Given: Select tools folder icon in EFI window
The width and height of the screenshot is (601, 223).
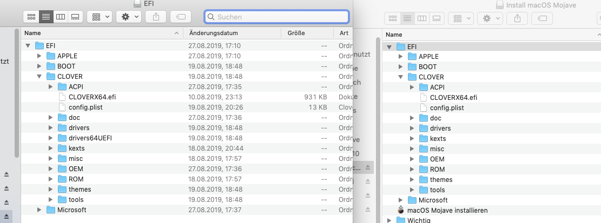Looking at the screenshot, I should 62,200.
